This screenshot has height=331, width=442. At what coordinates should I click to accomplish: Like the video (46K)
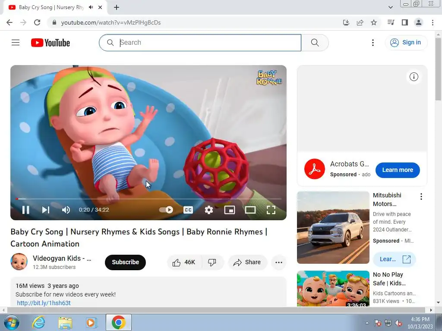coord(184,262)
